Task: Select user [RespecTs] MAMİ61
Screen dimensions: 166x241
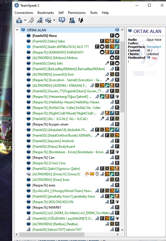Action: [x=47, y=207]
